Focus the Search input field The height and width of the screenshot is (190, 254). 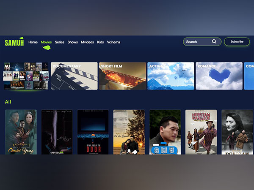tap(202, 42)
